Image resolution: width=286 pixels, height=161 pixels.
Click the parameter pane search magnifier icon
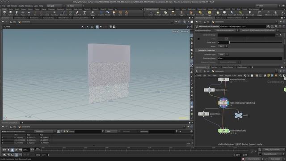coord(276,26)
